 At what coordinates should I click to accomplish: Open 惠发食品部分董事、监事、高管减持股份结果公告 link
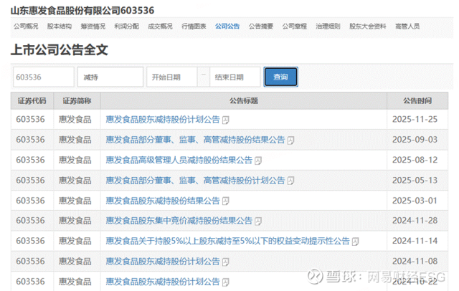pos(195,140)
